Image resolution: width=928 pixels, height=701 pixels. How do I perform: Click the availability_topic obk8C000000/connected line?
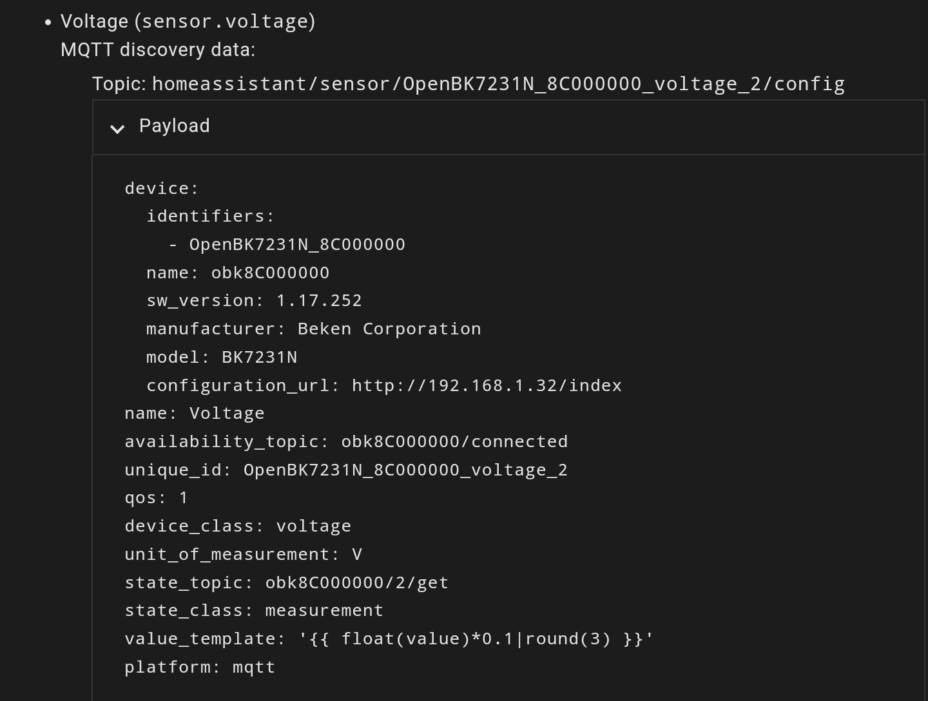pyautogui.click(x=346, y=441)
